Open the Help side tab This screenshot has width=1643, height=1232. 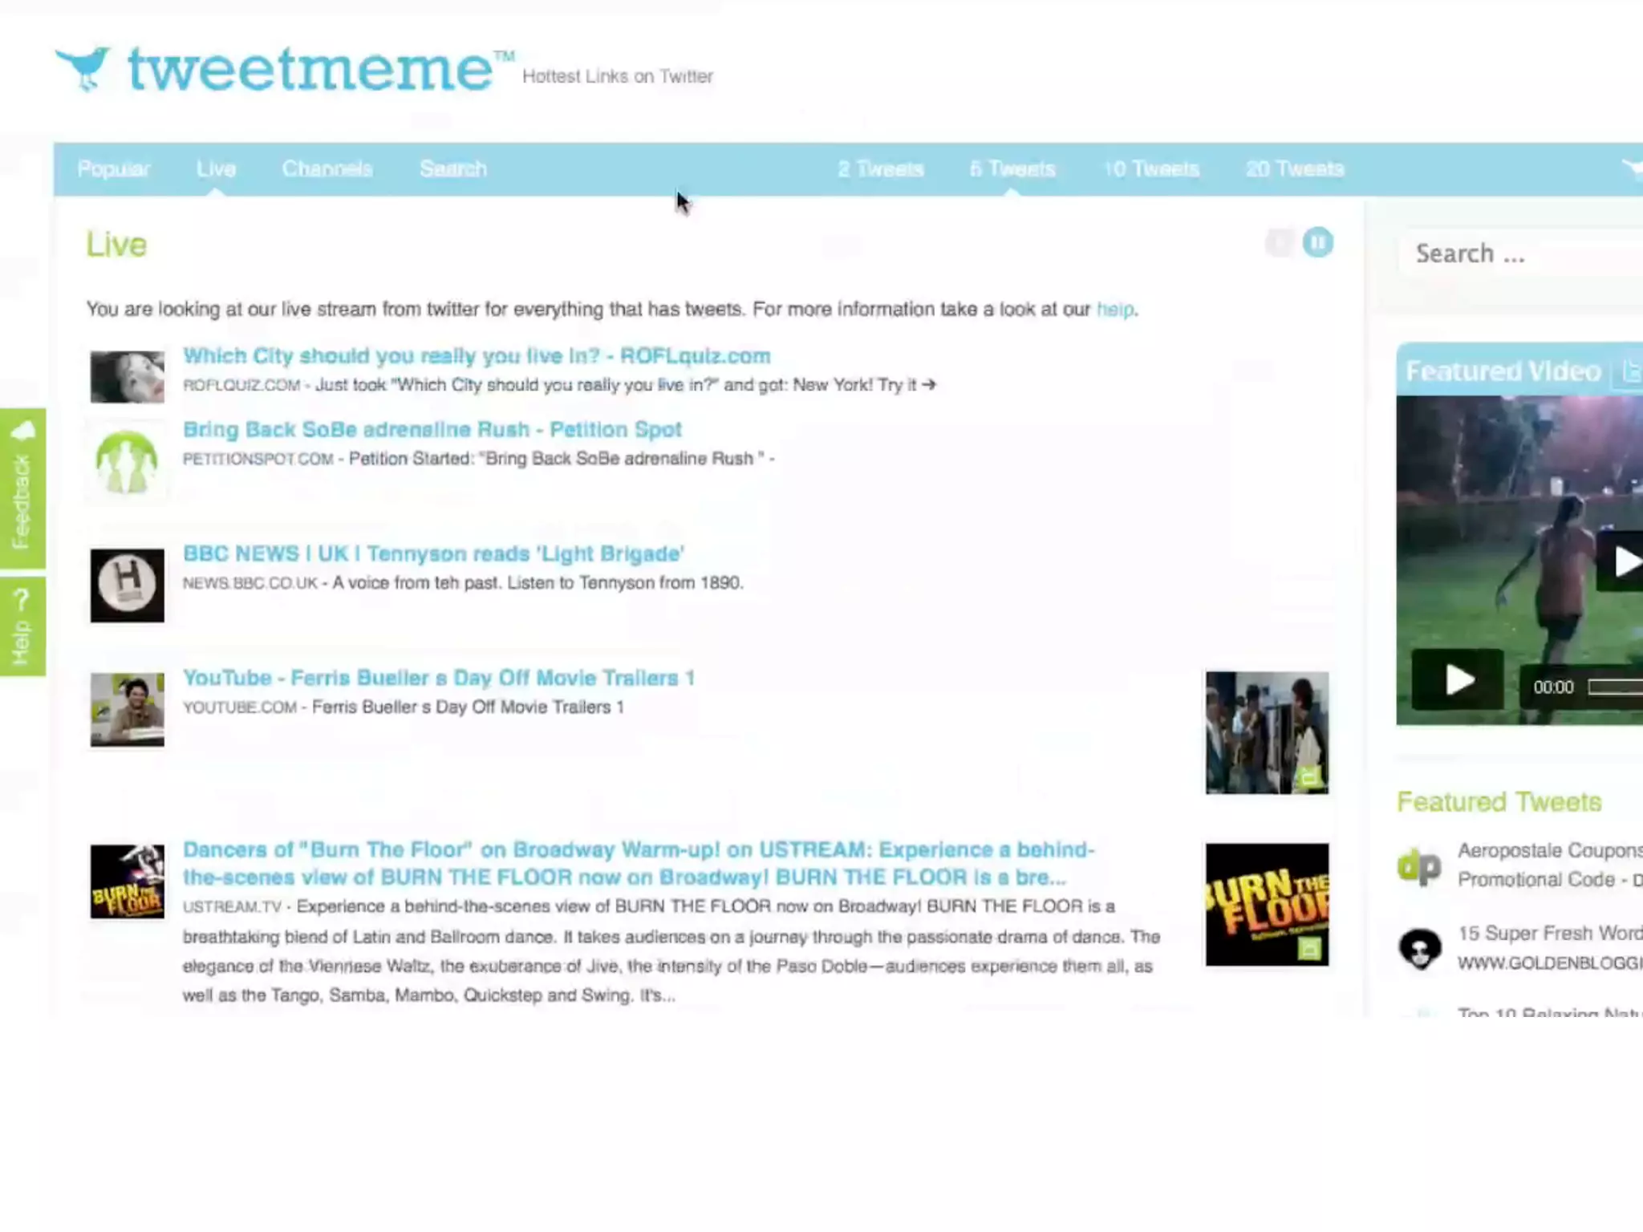point(22,627)
